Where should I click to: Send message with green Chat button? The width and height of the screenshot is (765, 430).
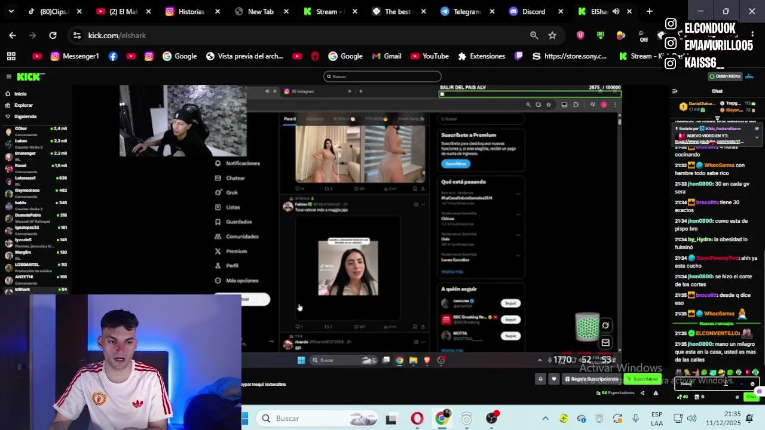751,397
